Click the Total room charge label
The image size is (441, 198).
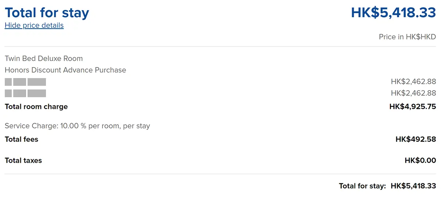tap(36, 107)
